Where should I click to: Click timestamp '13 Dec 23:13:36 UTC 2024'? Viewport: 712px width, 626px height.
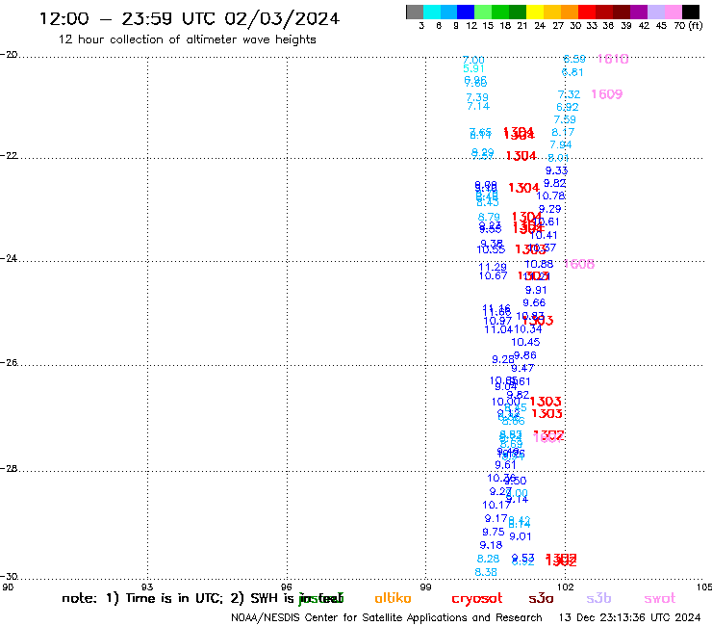click(630, 617)
